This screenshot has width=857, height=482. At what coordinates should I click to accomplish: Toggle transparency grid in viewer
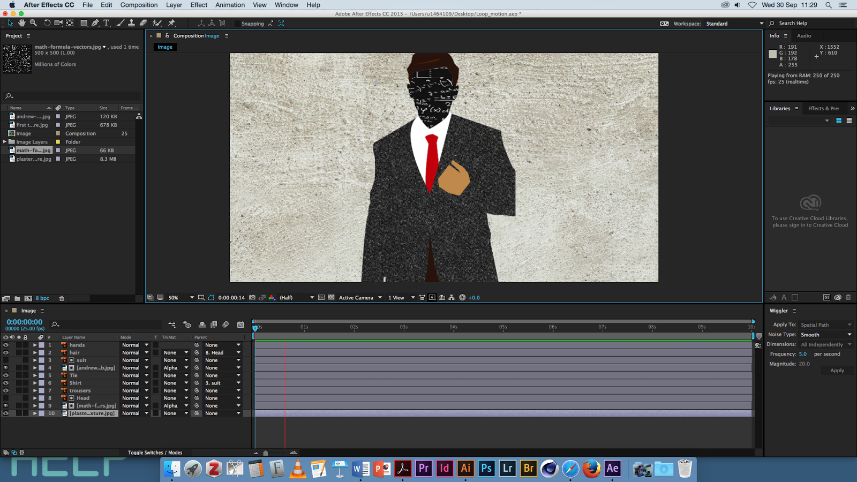tap(331, 298)
